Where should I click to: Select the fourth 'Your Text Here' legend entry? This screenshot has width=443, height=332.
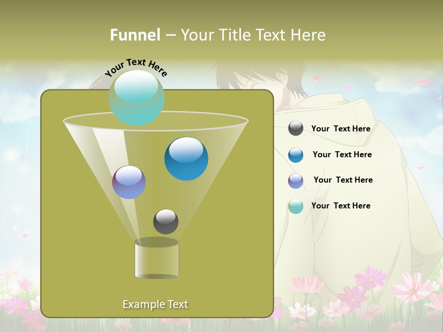pos(341,206)
